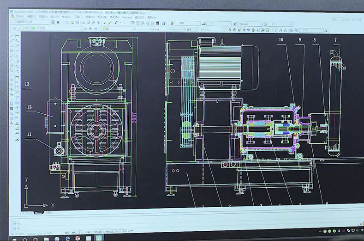Open the Express menu

(127, 17)
